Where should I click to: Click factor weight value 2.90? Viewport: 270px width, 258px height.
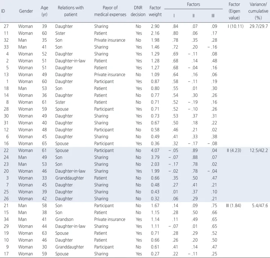pyautogui.click(x=155, y=26)
